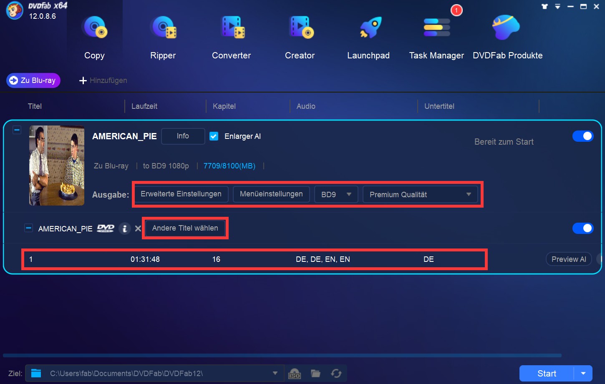605x384 pixels.
Task: Open the Task Manager
Action: 436,38
